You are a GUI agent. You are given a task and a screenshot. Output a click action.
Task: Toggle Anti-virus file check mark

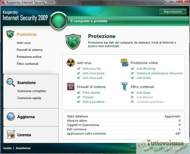point(79,69)
